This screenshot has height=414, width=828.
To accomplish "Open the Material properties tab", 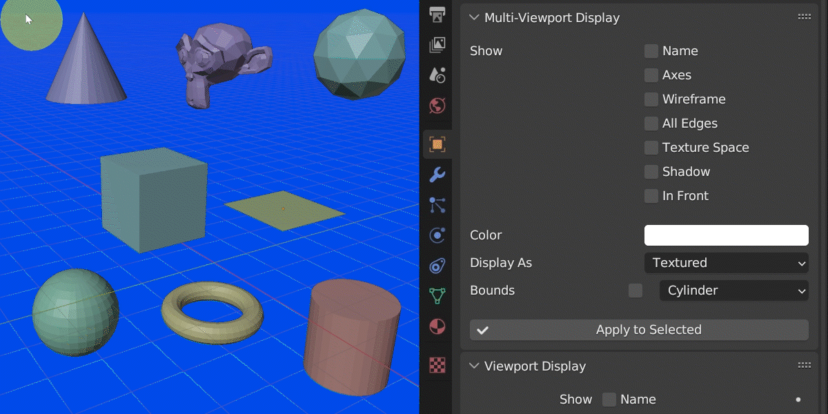I will tap(437, 326).
